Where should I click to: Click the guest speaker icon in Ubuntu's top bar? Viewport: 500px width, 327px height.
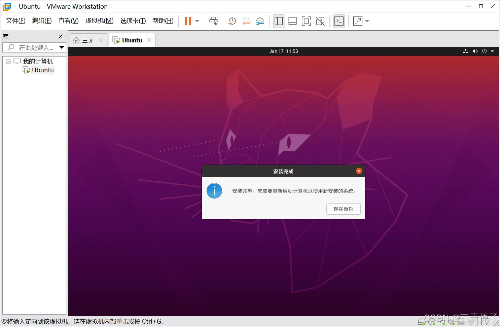pos(475,51)
